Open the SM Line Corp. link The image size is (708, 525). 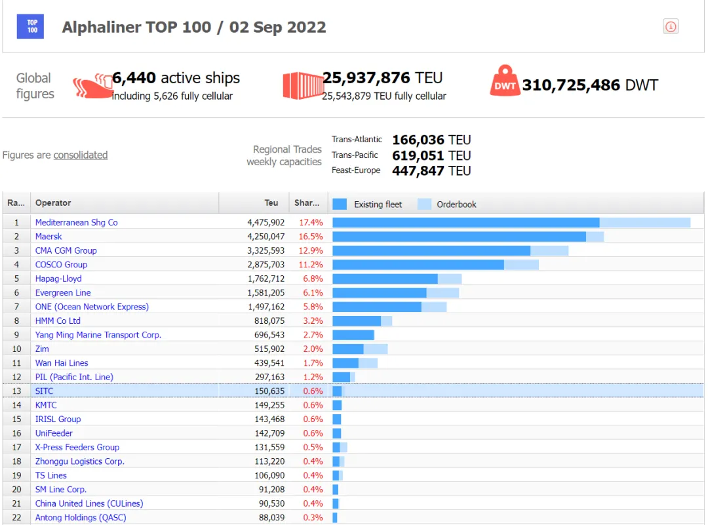[x=60, y=489]
